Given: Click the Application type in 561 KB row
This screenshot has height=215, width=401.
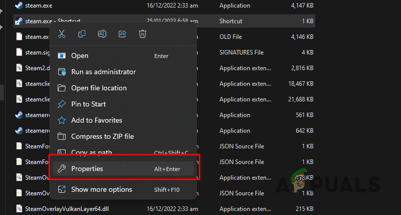Looking at the screenshot, I should [x=235, y=115].
